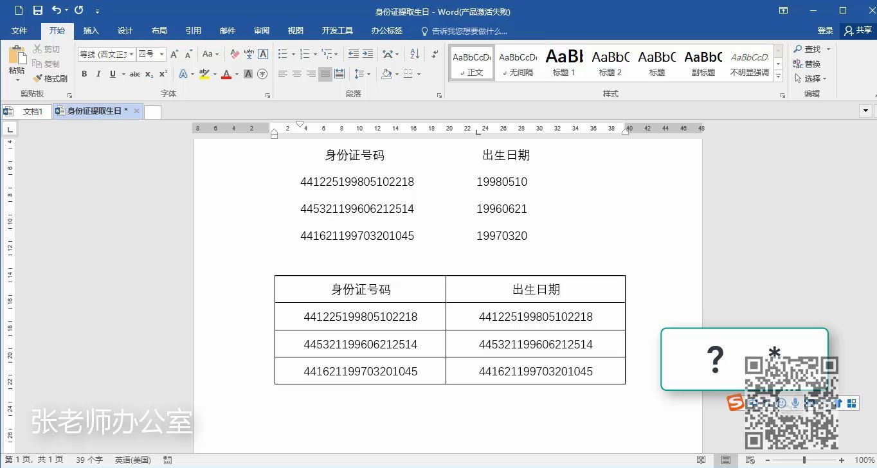The height and width of the screenshot is (468, 877).
Task: Select the 文档1 document tab
Action: 32,111
